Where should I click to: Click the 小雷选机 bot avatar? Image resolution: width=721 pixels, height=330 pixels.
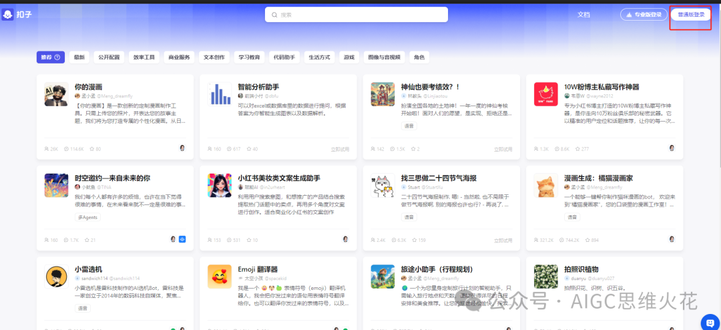(57, 277)
